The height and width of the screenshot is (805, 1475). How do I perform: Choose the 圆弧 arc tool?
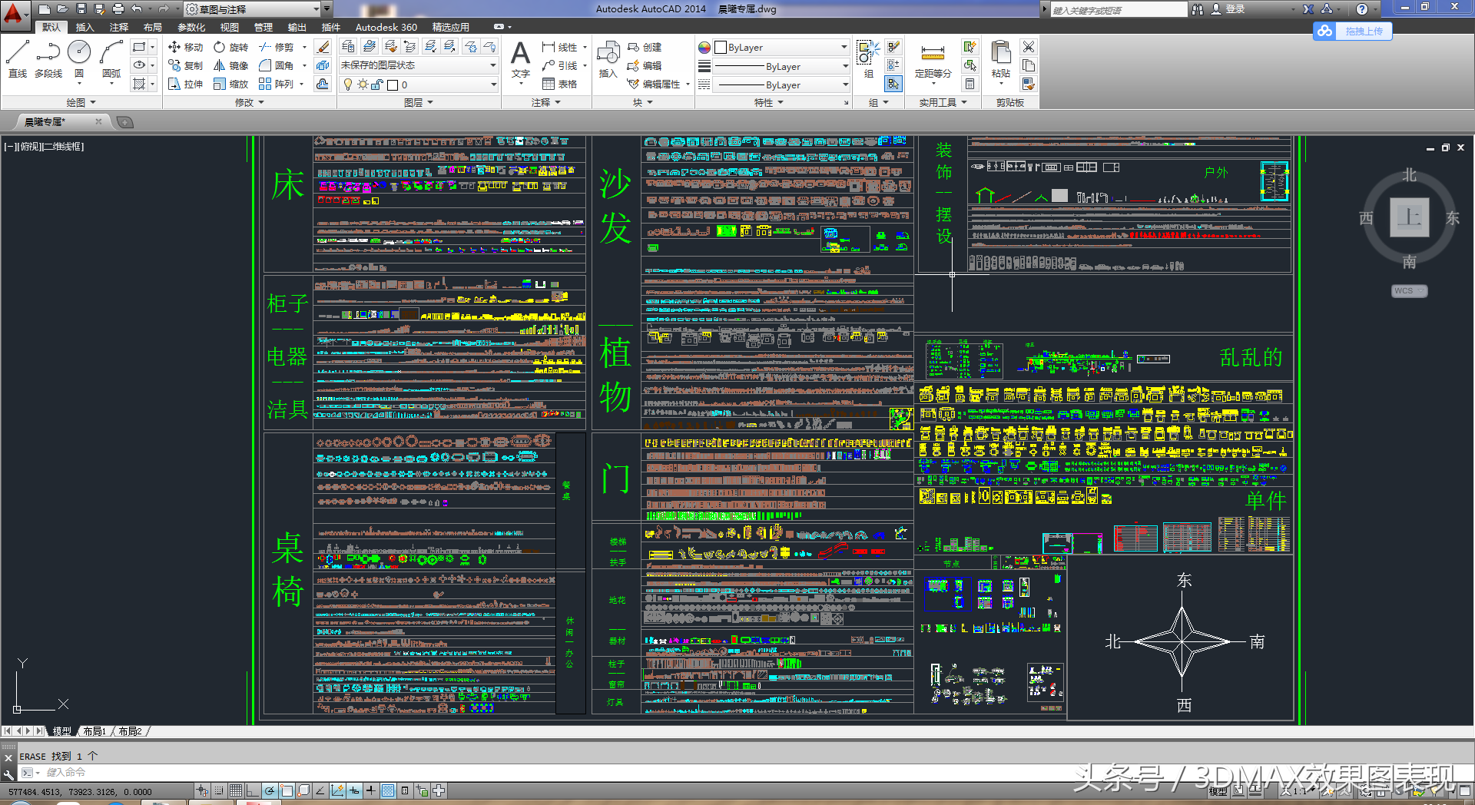[x=111, y=60]
